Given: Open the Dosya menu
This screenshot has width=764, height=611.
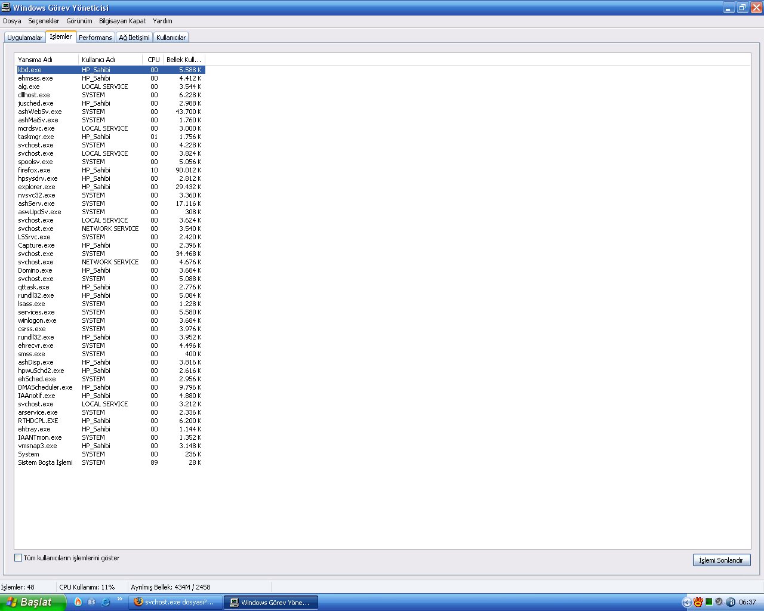Looking at the screenshot, I should pyautogui.click(x=12, y=21).
